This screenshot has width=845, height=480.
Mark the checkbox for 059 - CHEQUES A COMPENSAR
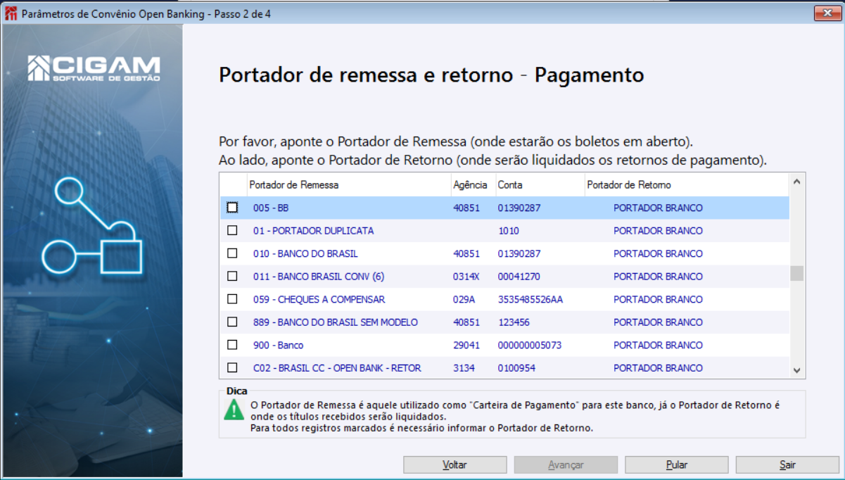[232, 299]
